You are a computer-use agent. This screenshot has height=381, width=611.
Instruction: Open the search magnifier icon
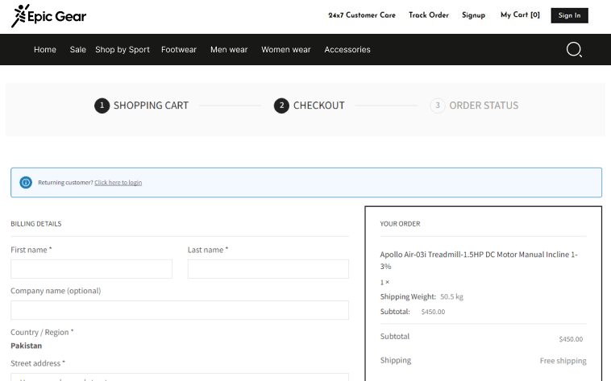(x=574, y=50)
